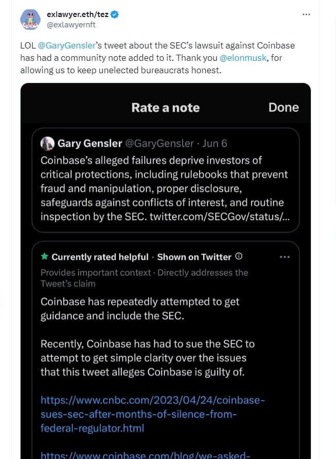Open exlawyer.eth/tez profile avatar
The width and height of the screenshot is (336, 459).
coord(30,19)
